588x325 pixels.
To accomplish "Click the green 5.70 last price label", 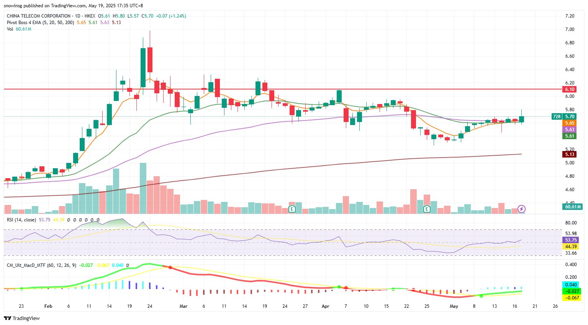I will [x=570, y=117].
